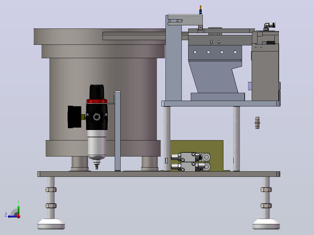
Task: Select the lower hex nut on the left leg
Action: (x=51, y=206)
